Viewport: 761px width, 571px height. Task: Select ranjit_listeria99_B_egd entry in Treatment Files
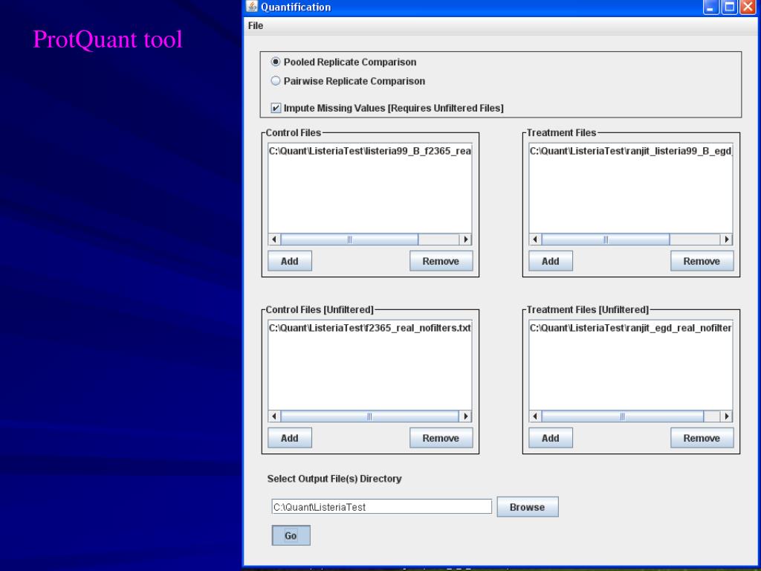tap(630, 151)
